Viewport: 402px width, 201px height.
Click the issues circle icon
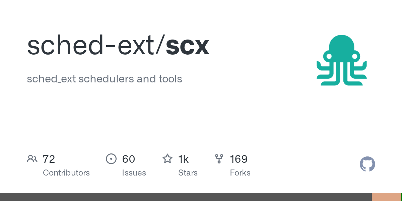111,159
